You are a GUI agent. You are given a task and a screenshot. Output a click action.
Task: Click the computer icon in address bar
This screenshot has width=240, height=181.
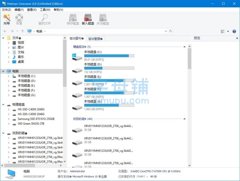point(30,31)
